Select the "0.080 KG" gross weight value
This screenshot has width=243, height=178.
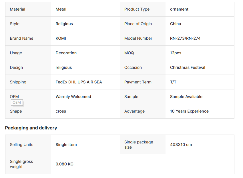pos(64,164)
